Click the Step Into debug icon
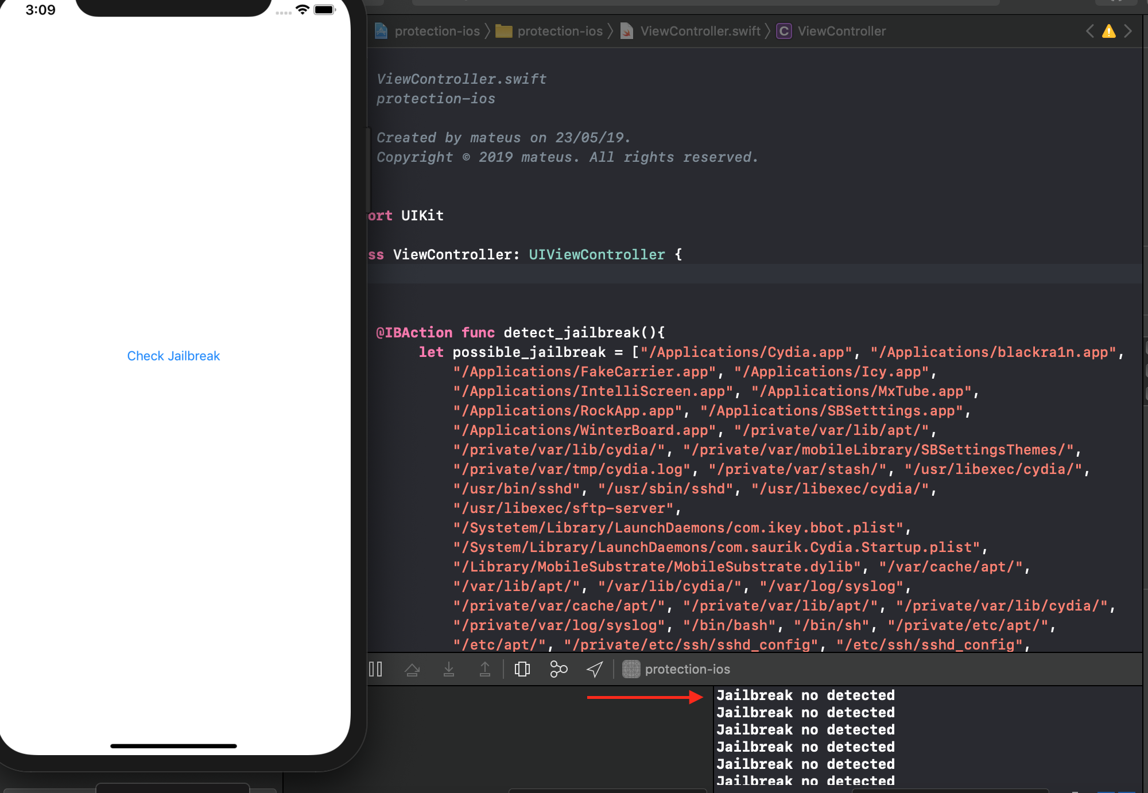Image resolution: width=1148 pixels, height=793 pixels. point(449,669)
